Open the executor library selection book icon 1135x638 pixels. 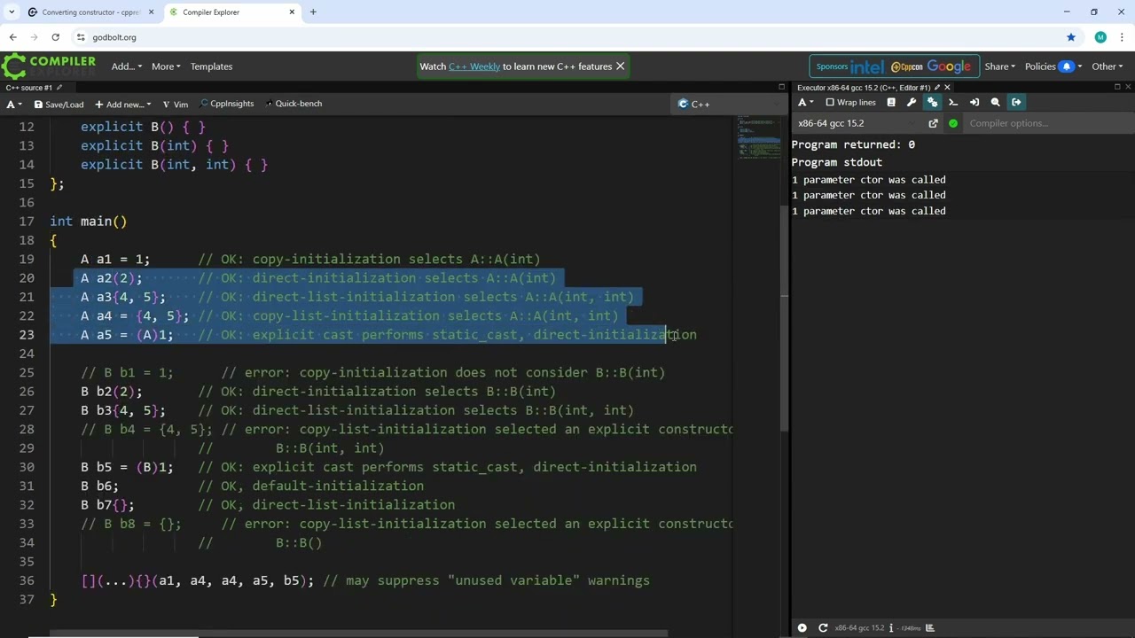click(x=891, y=103)
